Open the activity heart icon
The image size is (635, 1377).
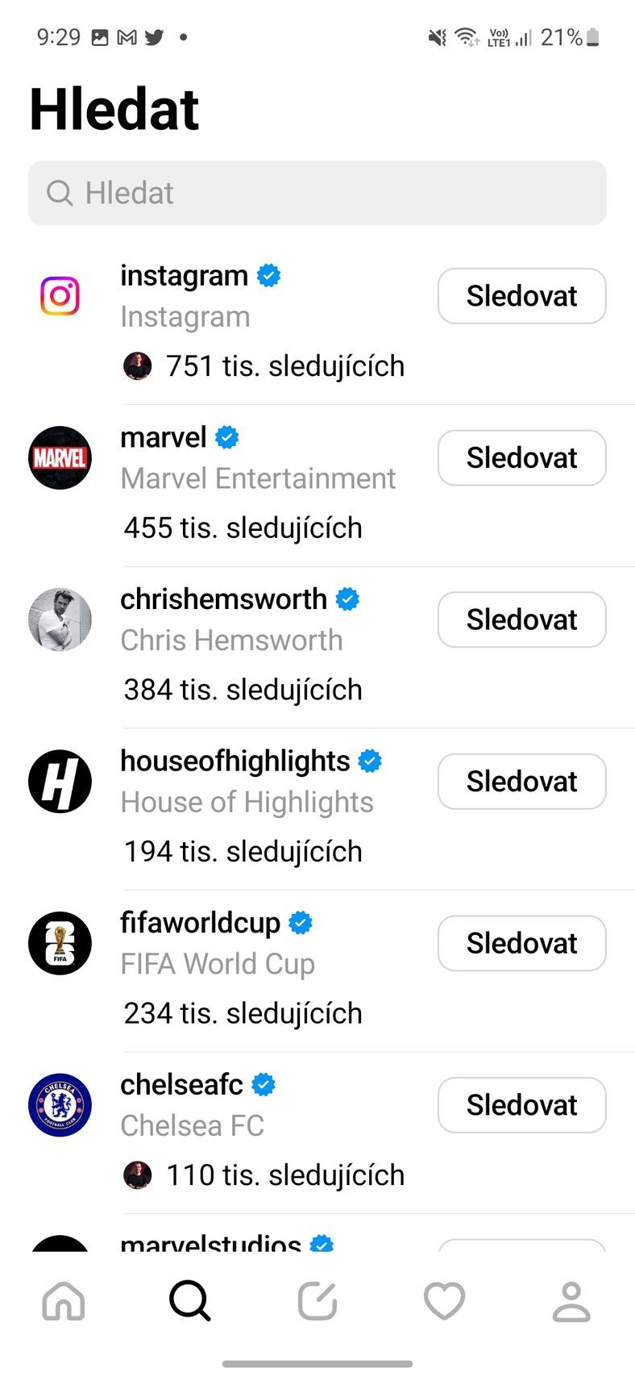(444, 1300)
